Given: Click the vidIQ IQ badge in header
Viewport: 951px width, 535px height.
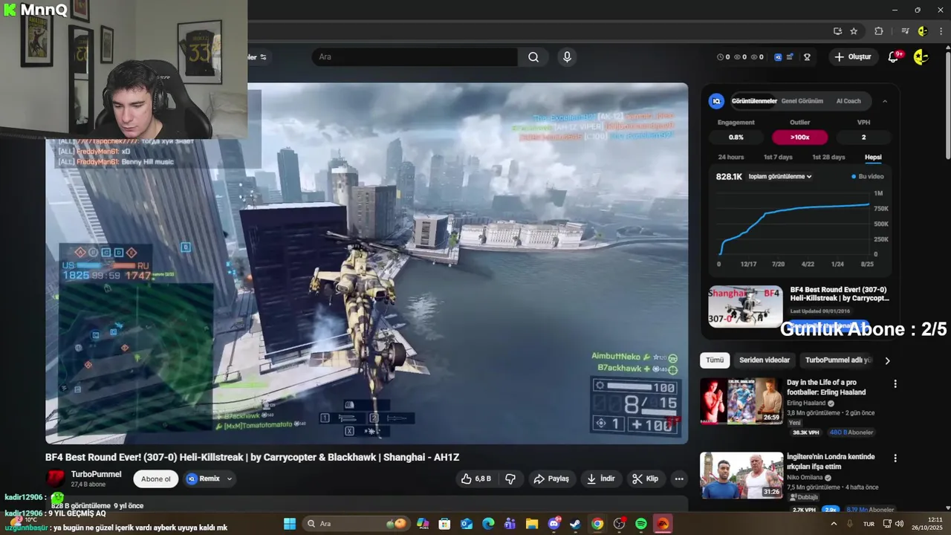Looking at the screenshot, I should pyautogui.click(x=778, y=57).
